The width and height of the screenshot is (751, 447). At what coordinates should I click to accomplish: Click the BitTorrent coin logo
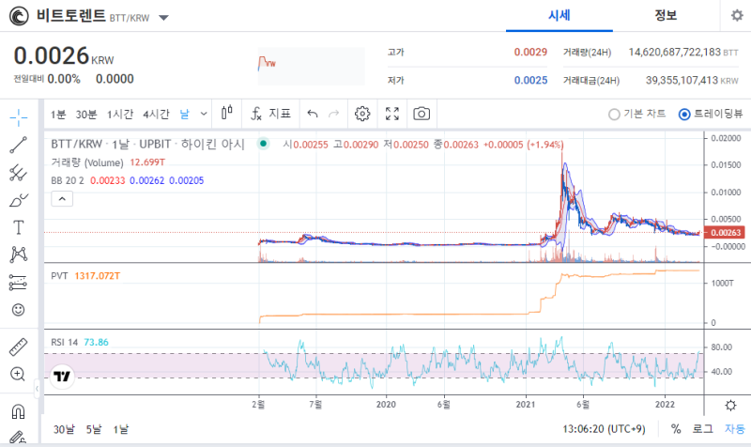[x=19, y=16]
